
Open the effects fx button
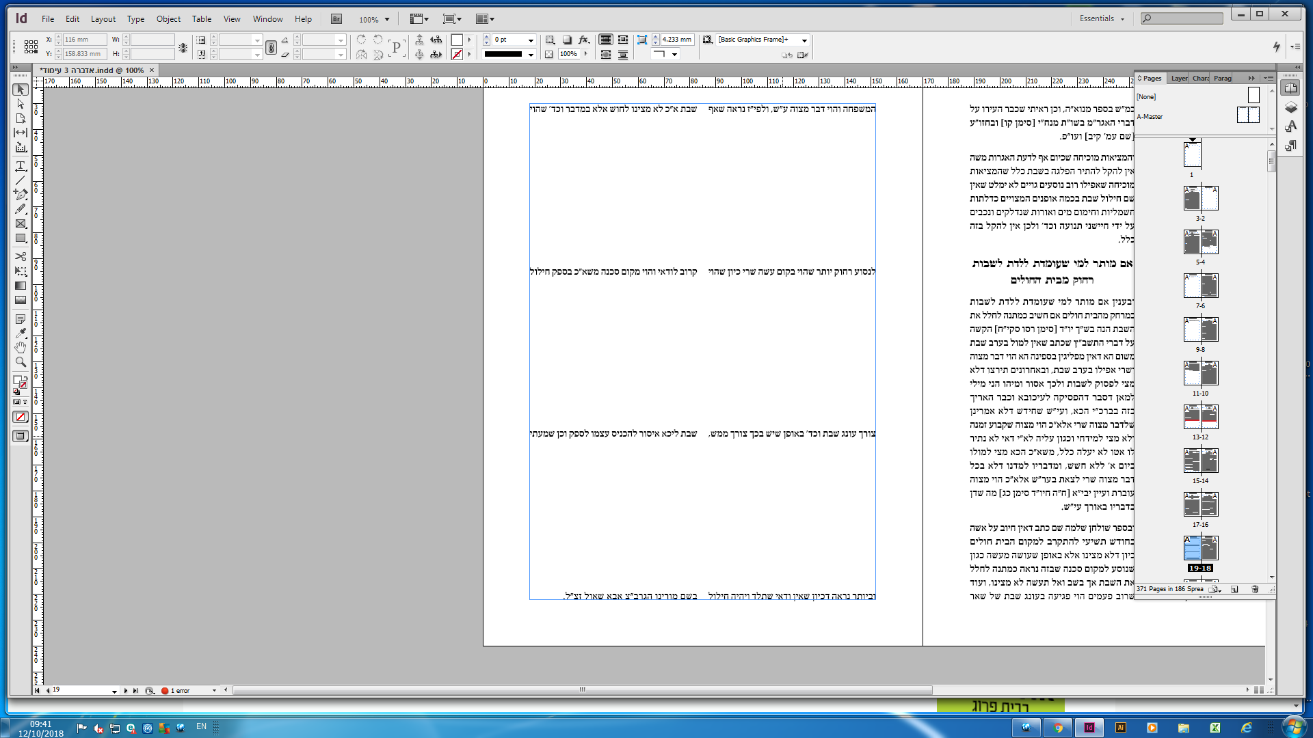[x=583, y=40]
